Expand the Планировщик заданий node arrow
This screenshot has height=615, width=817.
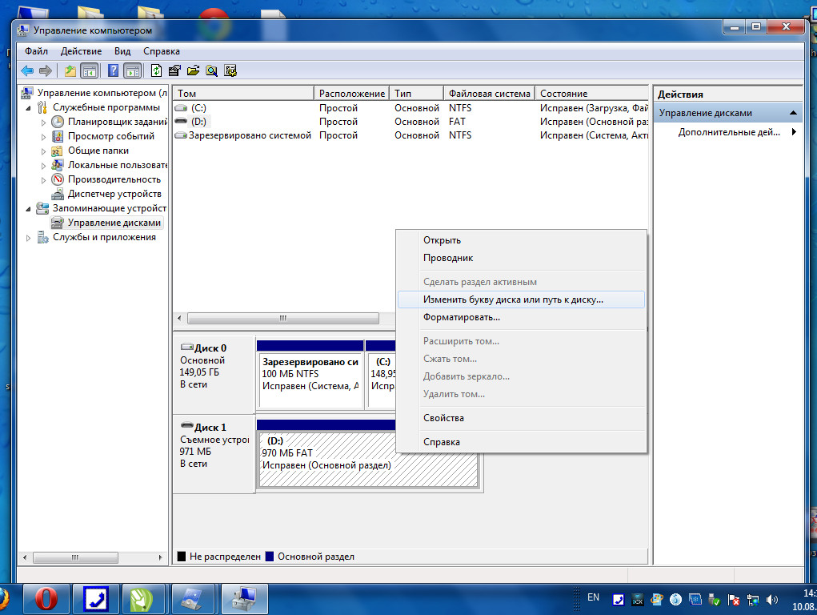[x=44, y=123]
